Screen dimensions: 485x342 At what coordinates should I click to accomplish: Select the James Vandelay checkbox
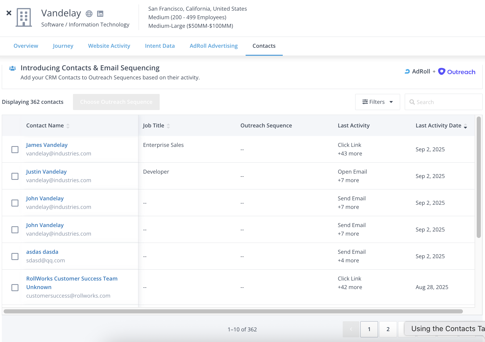point(15,149)
